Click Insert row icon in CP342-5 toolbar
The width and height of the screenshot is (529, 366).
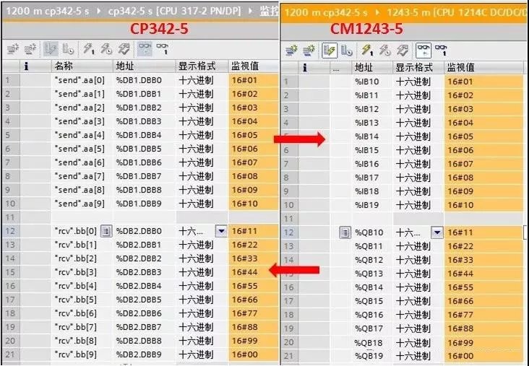12,49
